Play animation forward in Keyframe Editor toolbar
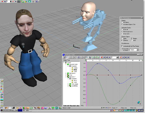145x113 pixels. pos(123,57)
